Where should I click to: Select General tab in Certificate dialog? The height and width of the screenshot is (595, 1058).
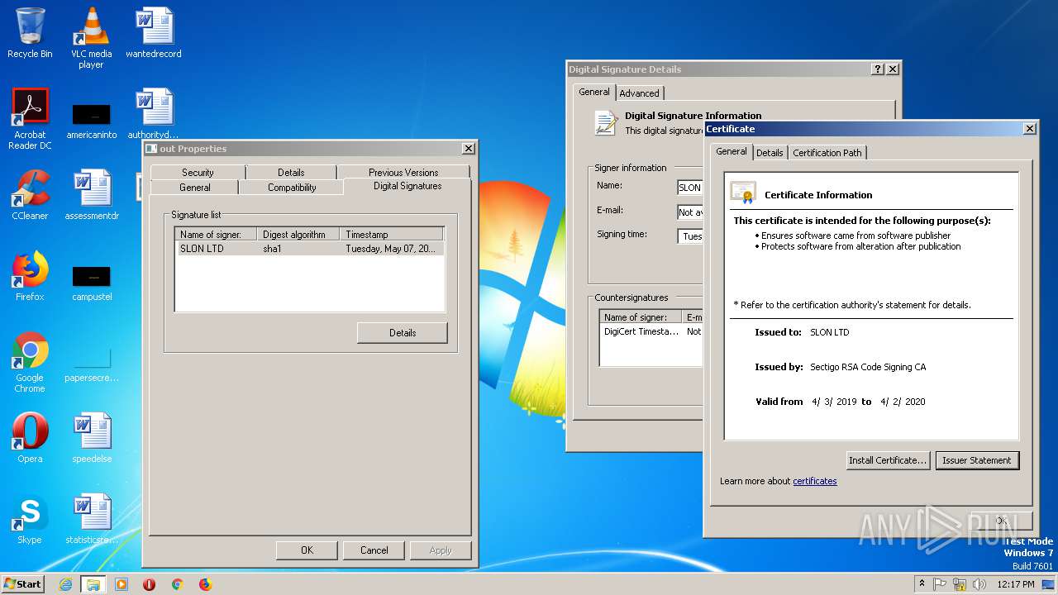[x=732, y=151]
